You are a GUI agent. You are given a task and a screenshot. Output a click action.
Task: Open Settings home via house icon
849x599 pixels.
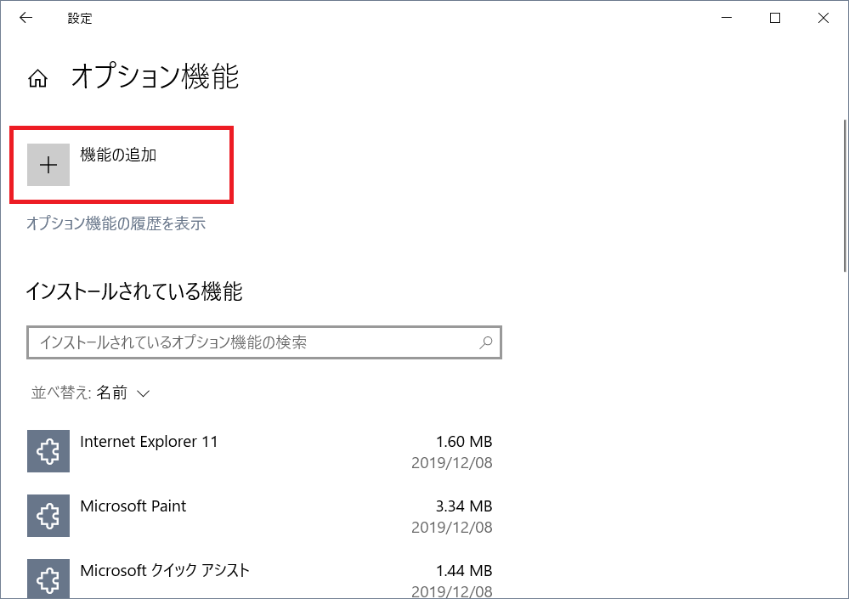pos(37,79)
